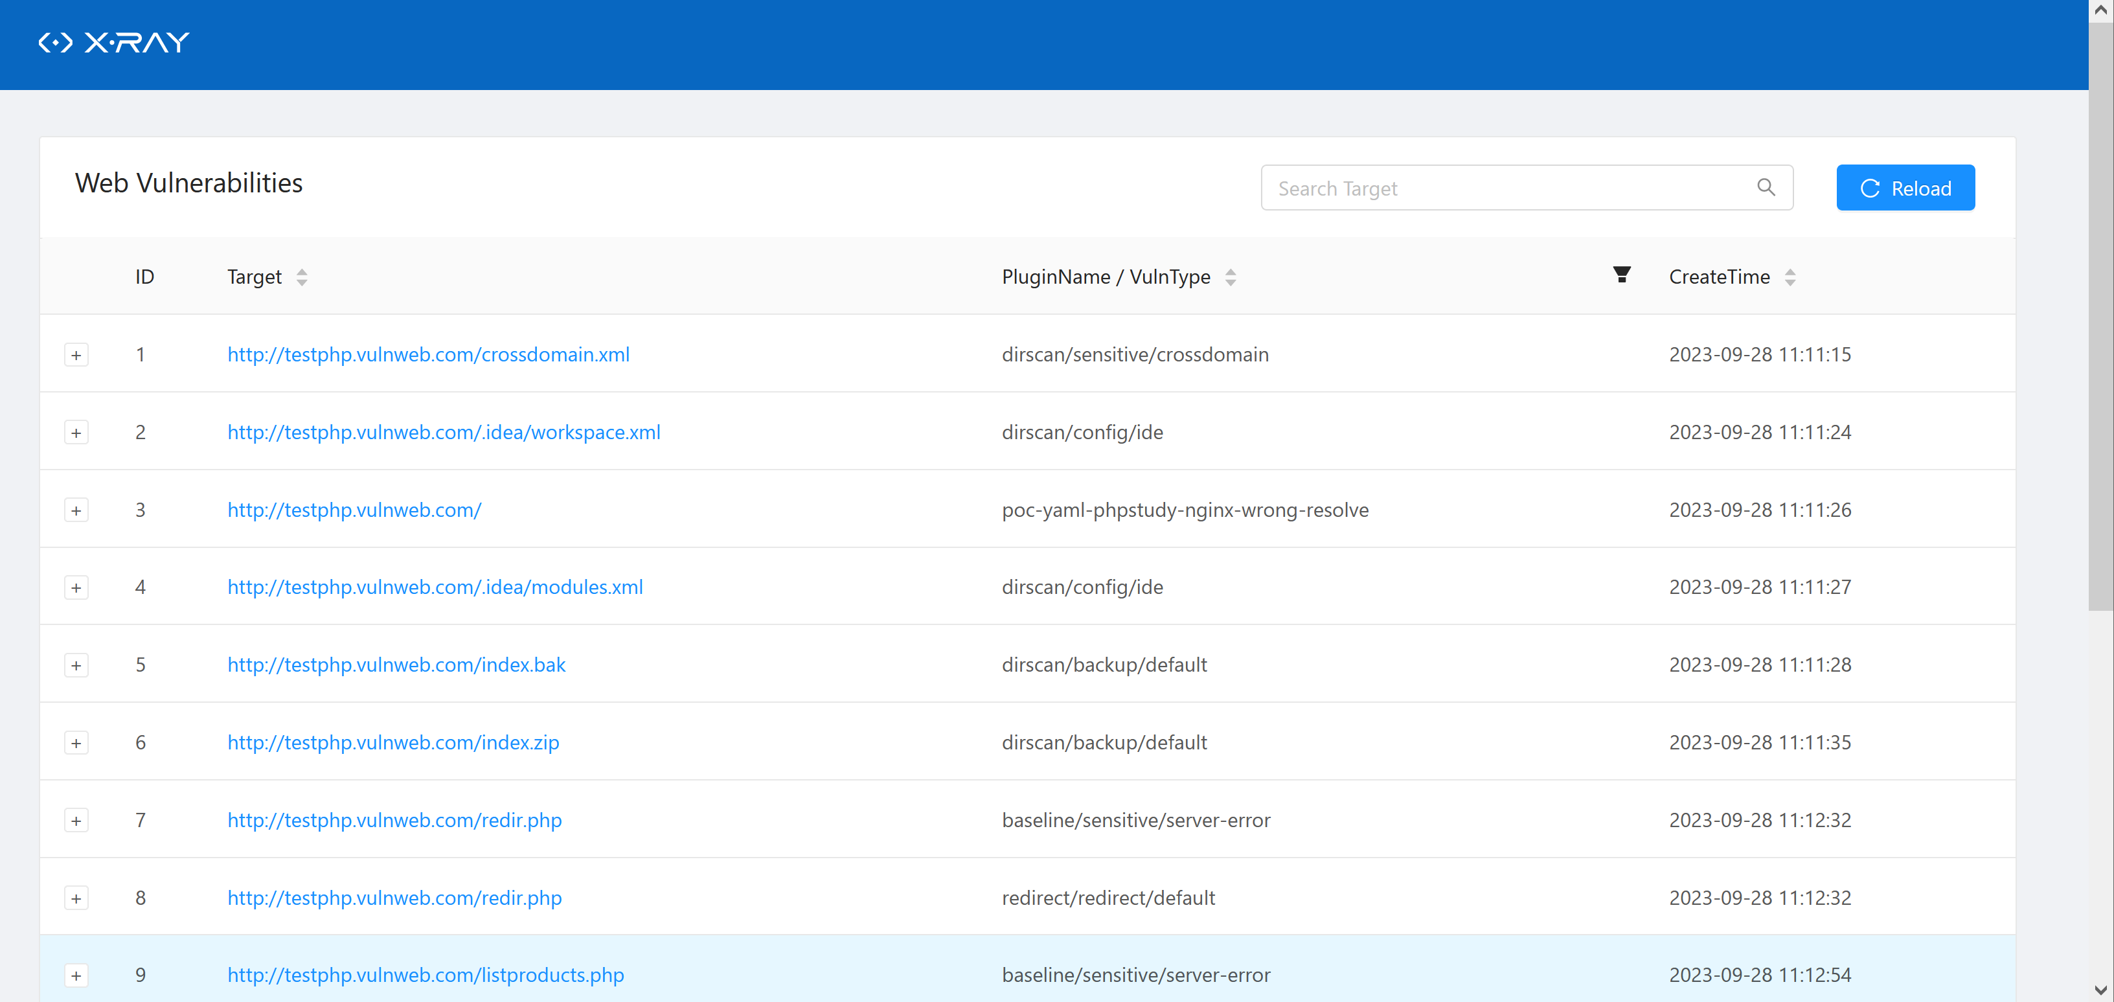The image size is (2114, 1002).
Task: Select redirect/redirect/default plugin cell
Action: [x=1108, y=897]
